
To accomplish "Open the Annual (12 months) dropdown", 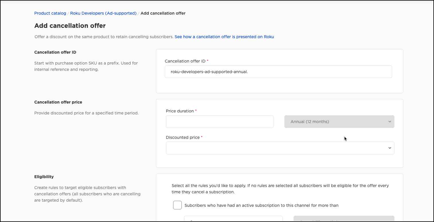I will click(339, 122).
